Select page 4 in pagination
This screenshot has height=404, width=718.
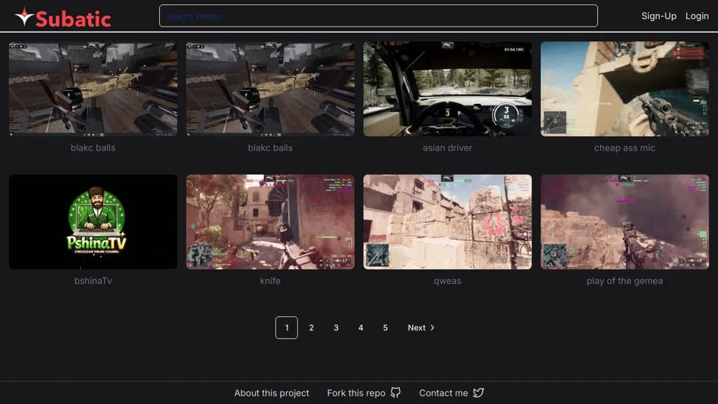coord(360,328)
